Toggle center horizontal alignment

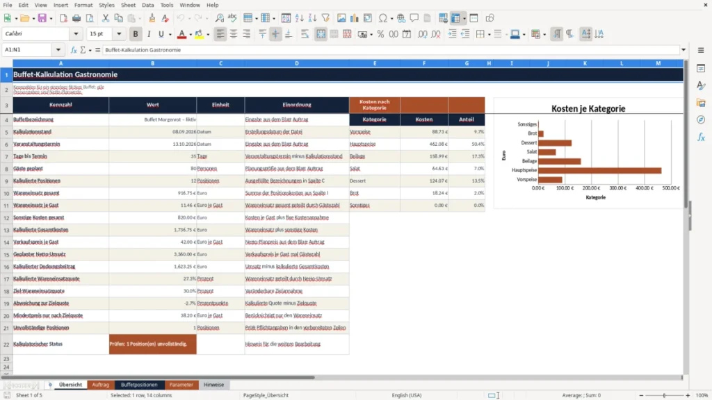(x=234, y=34)
